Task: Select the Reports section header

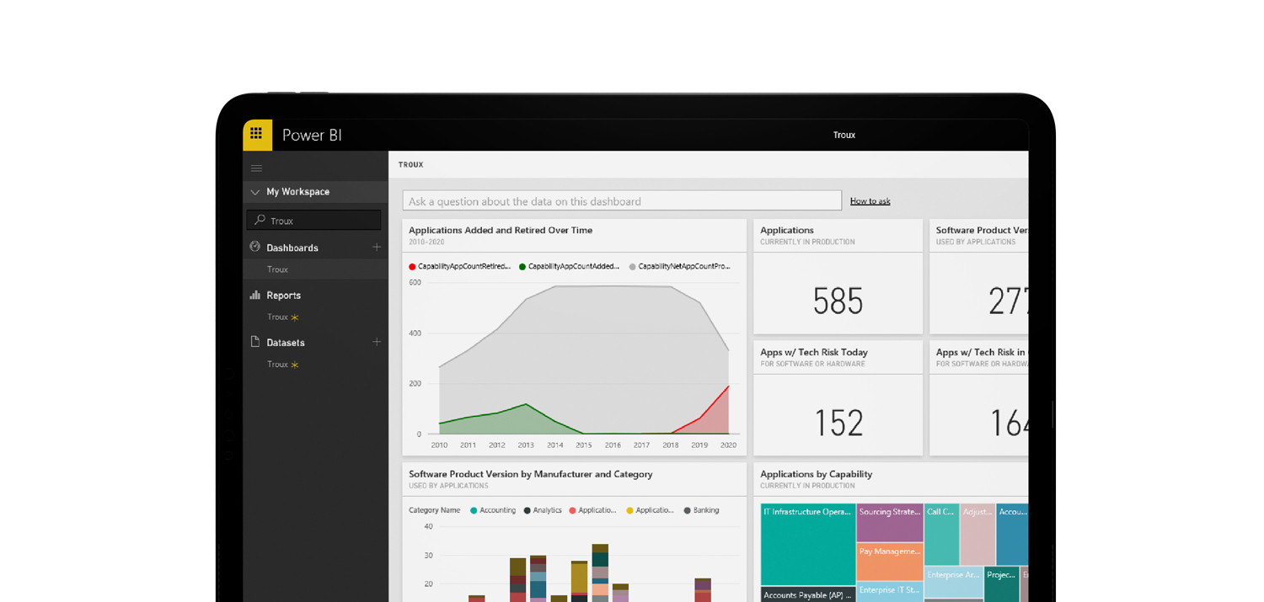Action: coord(283,296)
